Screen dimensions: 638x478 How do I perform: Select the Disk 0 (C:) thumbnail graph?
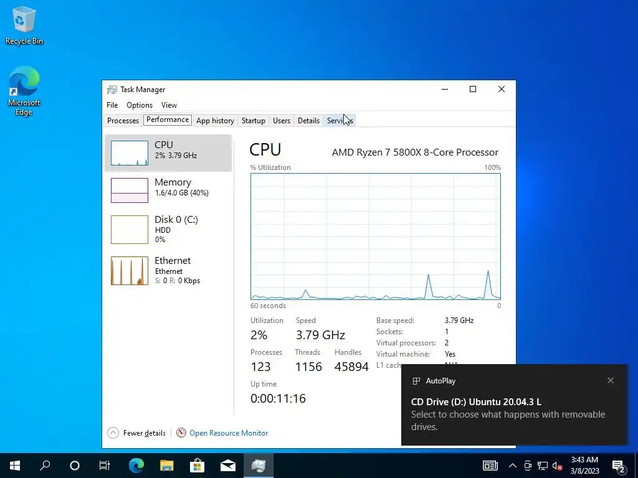pyautogui.click(x=130, y=230)
